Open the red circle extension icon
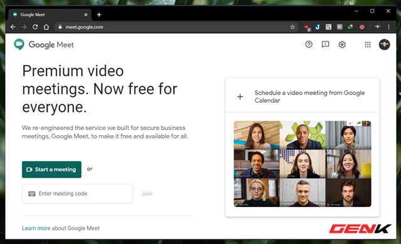Image resolution: width=401 pixels, height=244 pixels. point(362,27)
